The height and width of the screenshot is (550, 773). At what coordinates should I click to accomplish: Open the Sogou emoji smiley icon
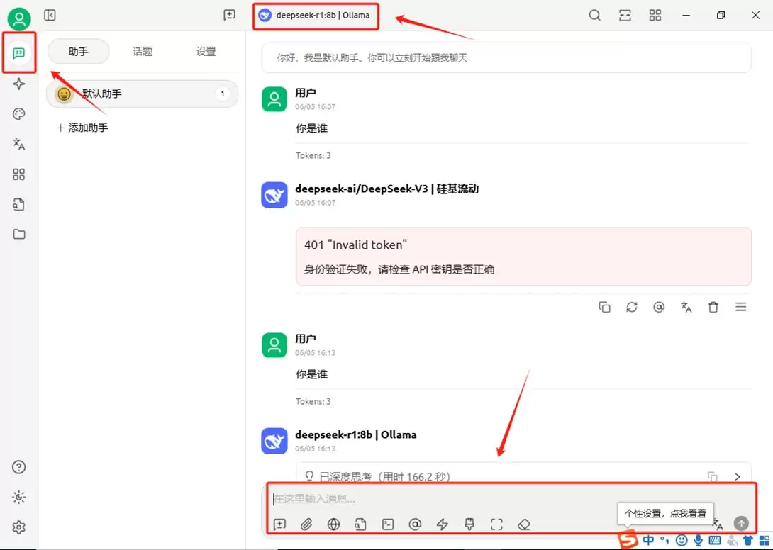682,540
